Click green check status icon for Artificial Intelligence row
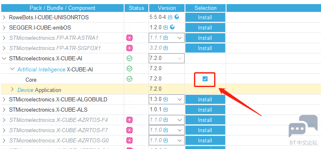 click(129, 69)
